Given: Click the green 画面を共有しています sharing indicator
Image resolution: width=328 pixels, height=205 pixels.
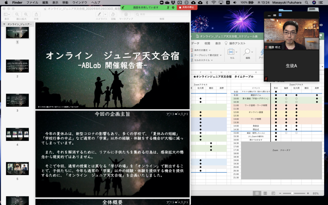Looking at the screenshot, I should 146,7.
